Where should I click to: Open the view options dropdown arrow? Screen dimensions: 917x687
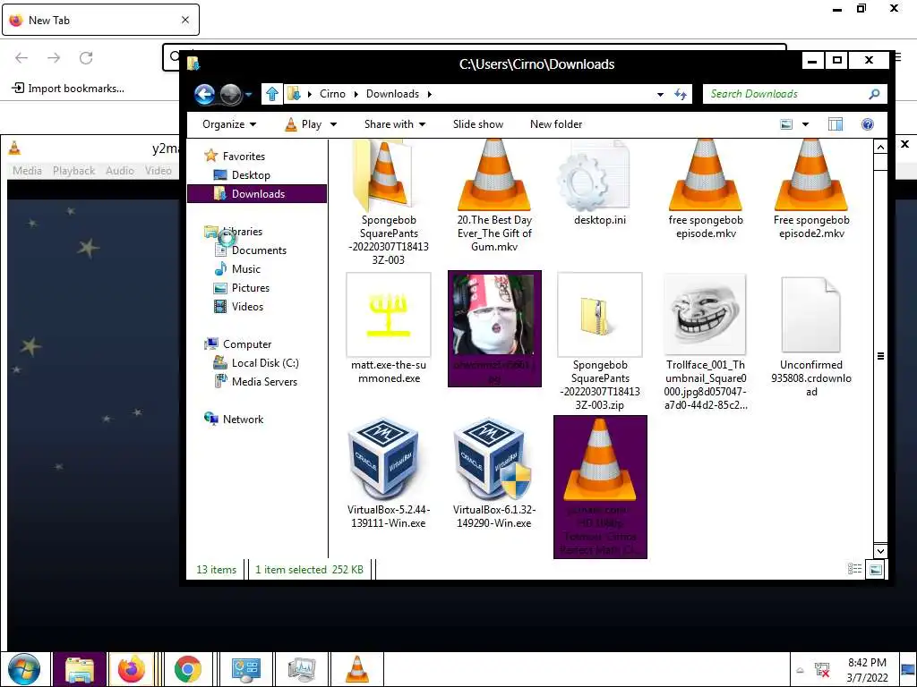click(x=805, y=124)
